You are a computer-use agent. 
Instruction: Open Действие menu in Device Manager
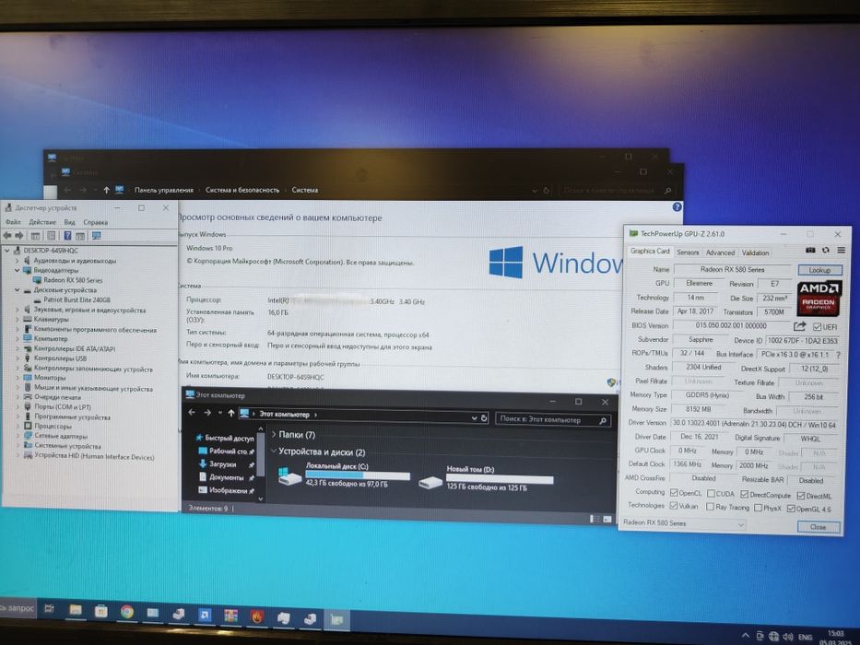pyautogui.click(x=42, y=222)
